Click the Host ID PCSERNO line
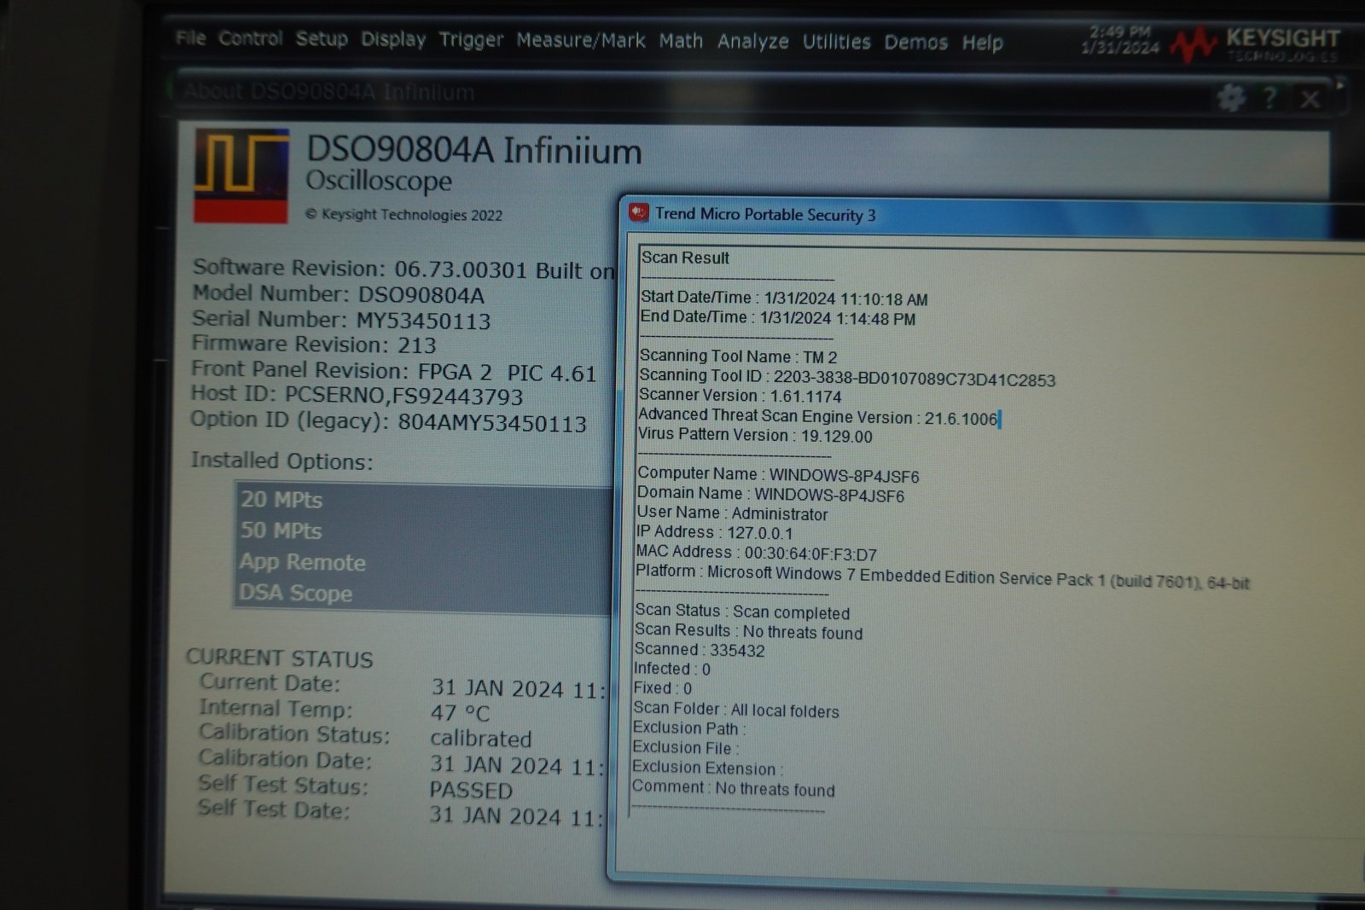This screenshot has width=1365, height=910. pos(357,395)
